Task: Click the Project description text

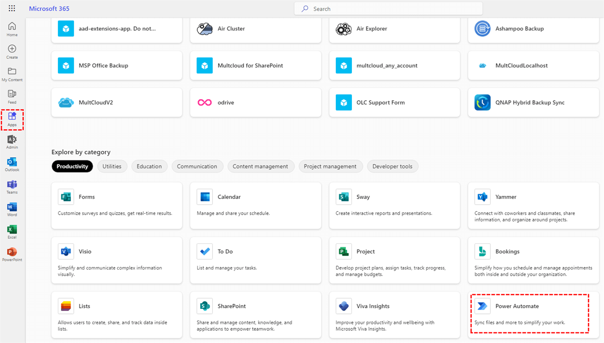Action: click(391, 271)
